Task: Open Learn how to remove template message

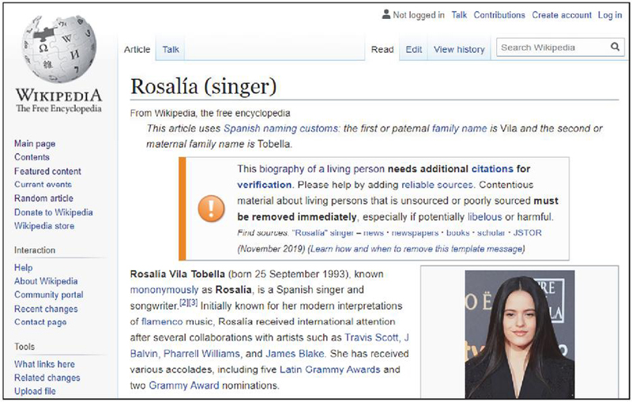Action: click(417, 249)
